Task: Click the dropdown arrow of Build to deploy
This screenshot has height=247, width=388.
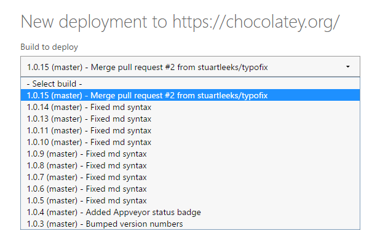Action: point(347,66)
